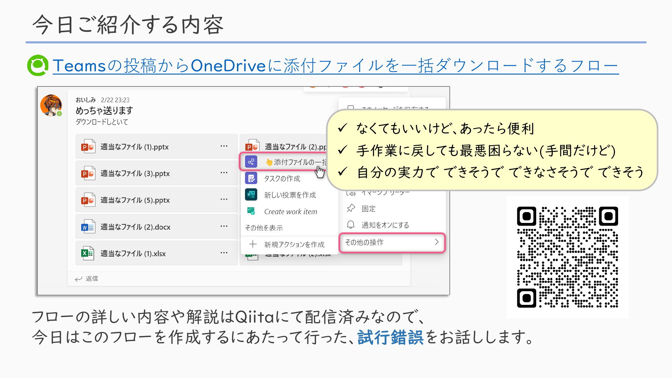Image resolution: width=672 pixels, height=378 pixels.
Task: Click その他を表示 to show more actions
Action: [x=264, y=228]
